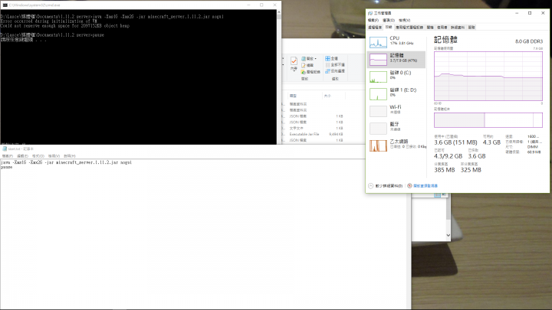552x310 pixels.
Task: Switch to the Details (詳細資料) tab
Action: [x=458, y=28]
